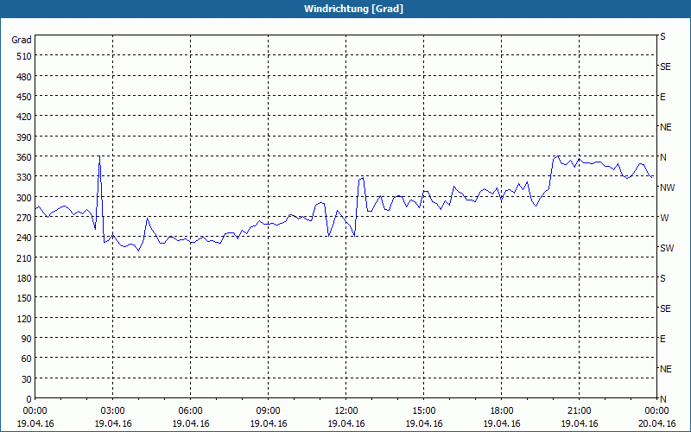Click the 03:00 time axis label
The height and width of the screenshot is (432, 691).
113,411
